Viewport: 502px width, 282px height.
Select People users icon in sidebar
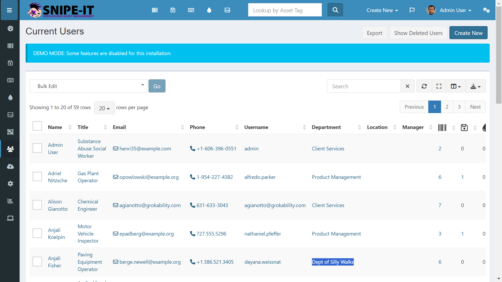10,149
